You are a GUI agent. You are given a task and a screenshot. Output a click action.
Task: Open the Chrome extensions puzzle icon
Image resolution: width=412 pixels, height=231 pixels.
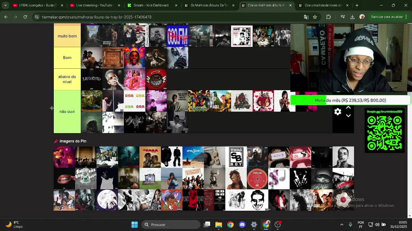328,17
